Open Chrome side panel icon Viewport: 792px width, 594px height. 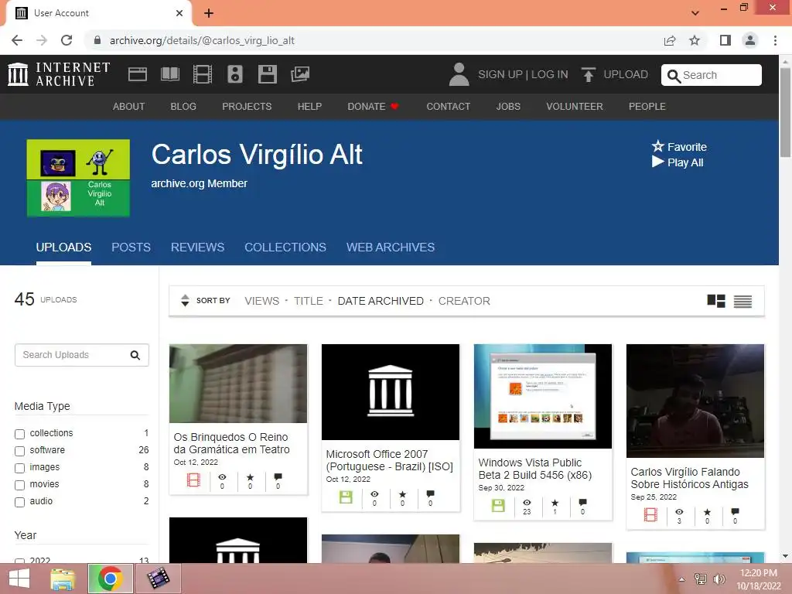pos(725,40)
